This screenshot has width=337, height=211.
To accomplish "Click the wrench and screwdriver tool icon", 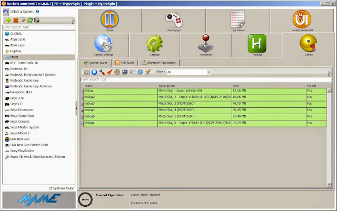I will (x=102, y=72).
